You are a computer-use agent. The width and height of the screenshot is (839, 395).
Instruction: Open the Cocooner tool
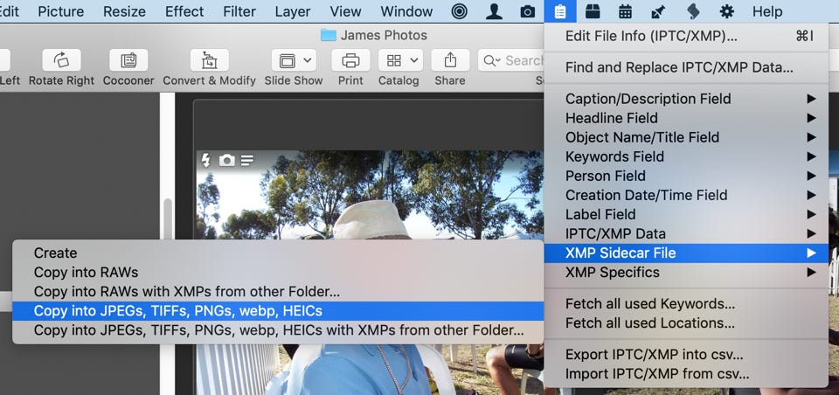pos(128,60)
